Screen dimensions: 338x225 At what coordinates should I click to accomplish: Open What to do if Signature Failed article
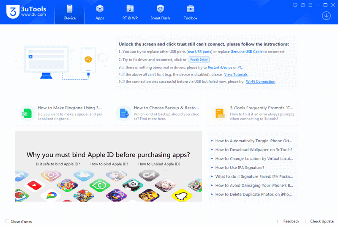[x=254, y=176]
